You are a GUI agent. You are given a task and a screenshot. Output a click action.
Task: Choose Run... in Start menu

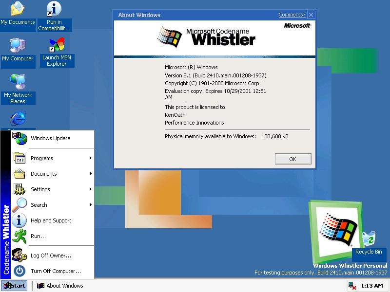click(x=53, y=236)
